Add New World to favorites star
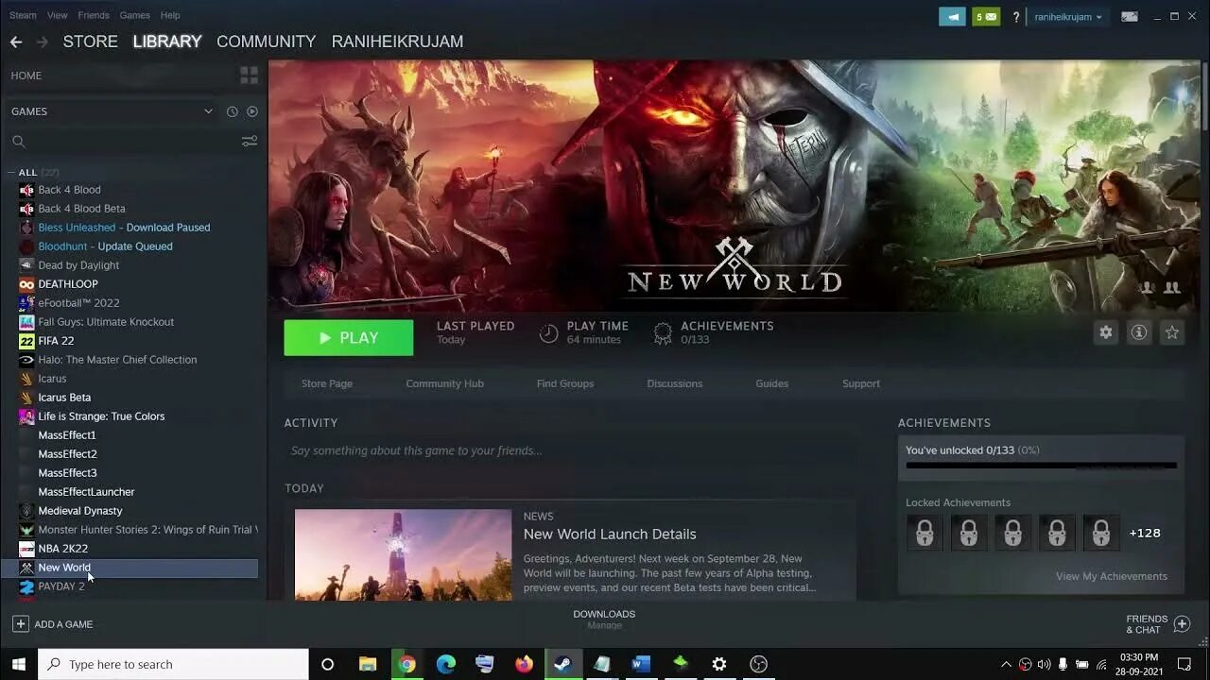The image size is (1210, 680). tap(1172, 332)
